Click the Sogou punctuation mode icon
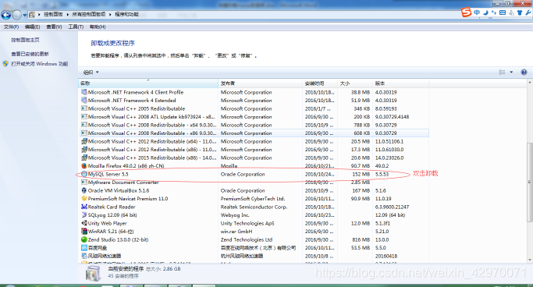This screenshot has height=287, width=533. (494, 12)
